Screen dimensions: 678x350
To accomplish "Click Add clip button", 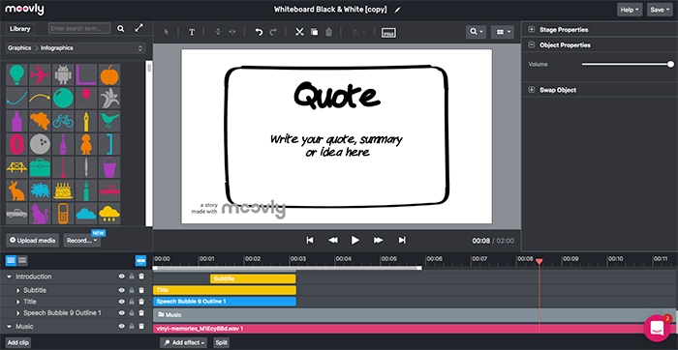I will click(x=18, y=342).
